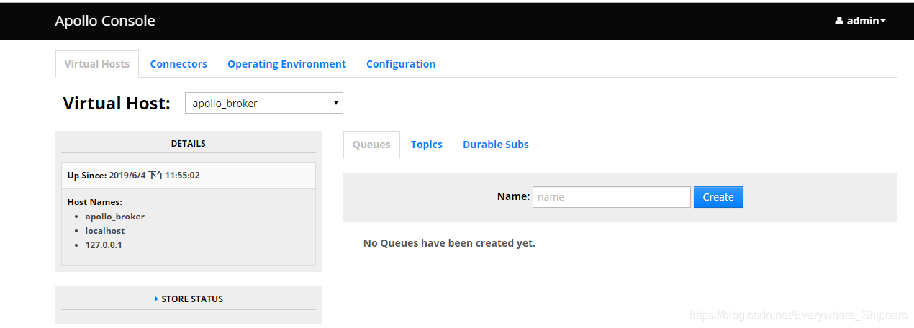Switch to the Topics tab
Image resolution: width=914 pixels, height=328 pixels.
427,145
